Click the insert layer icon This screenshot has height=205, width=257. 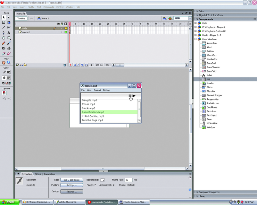pyautogui.click(x=17, y=65)
